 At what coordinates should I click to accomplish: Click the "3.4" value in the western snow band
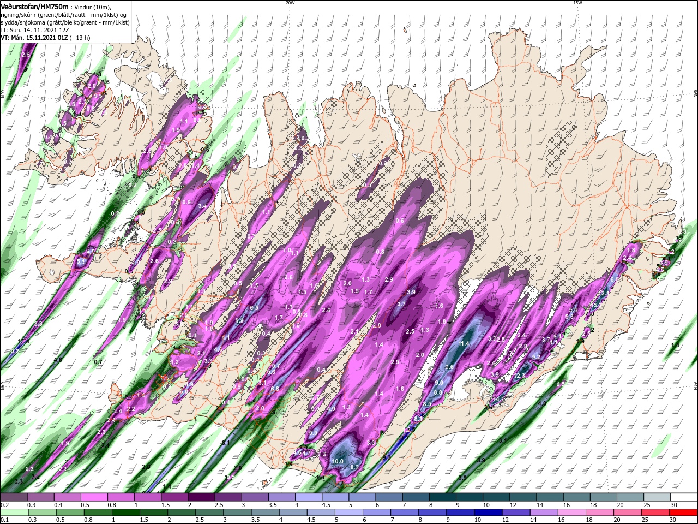pos(202,206)
